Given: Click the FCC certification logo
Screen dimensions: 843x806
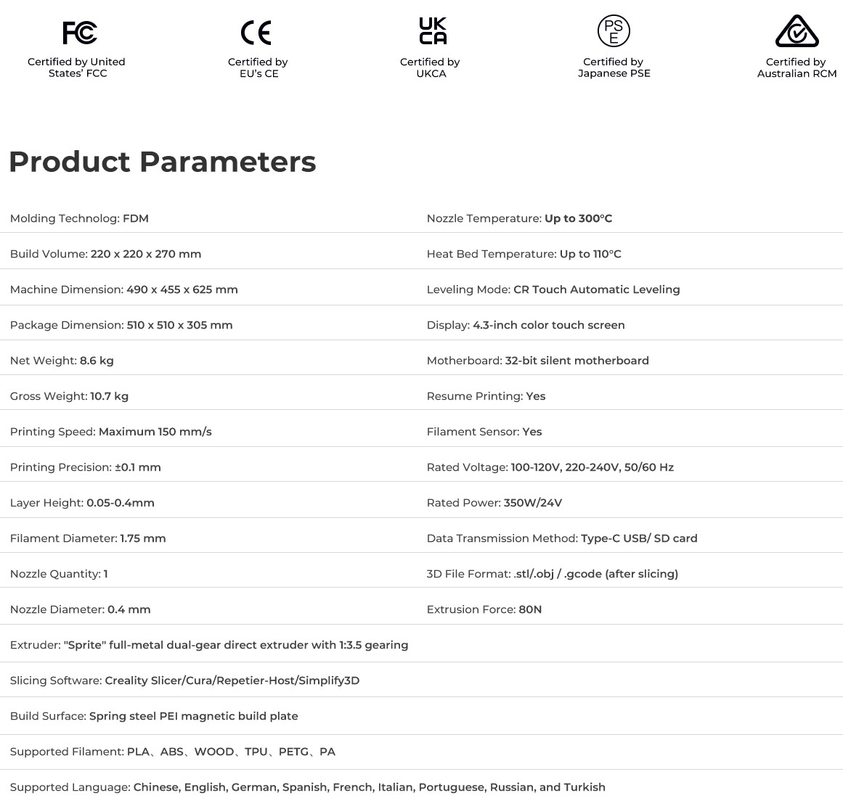Looking at the screenshot, I should (x=79, y=33).
